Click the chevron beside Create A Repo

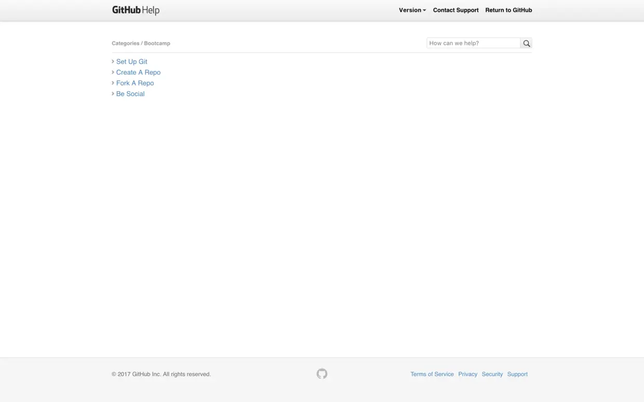point(113,72)
